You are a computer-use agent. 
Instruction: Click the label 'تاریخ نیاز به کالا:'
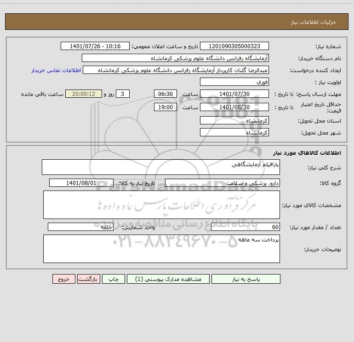coord(137,183)
